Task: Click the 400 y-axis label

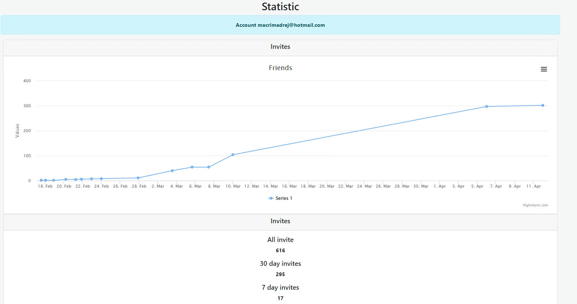Action: pos(27,81)
